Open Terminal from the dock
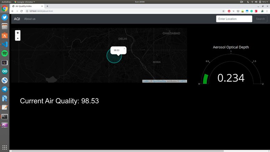This screenshot has height=152, width=270. pyautogui.click(x=5, y=116)
